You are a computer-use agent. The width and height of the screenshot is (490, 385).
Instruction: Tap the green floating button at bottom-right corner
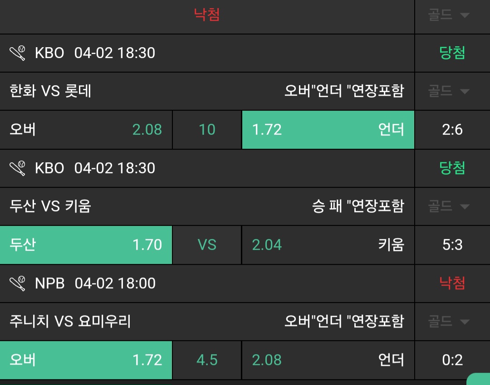point(479,379)
